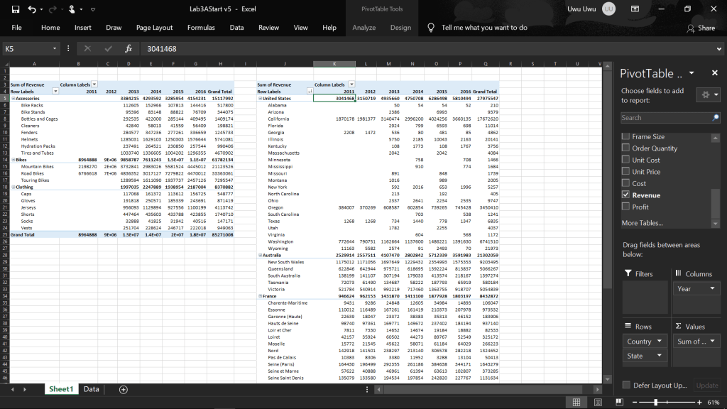Uncheck the Revenue field checkbox

coord(625,195)
